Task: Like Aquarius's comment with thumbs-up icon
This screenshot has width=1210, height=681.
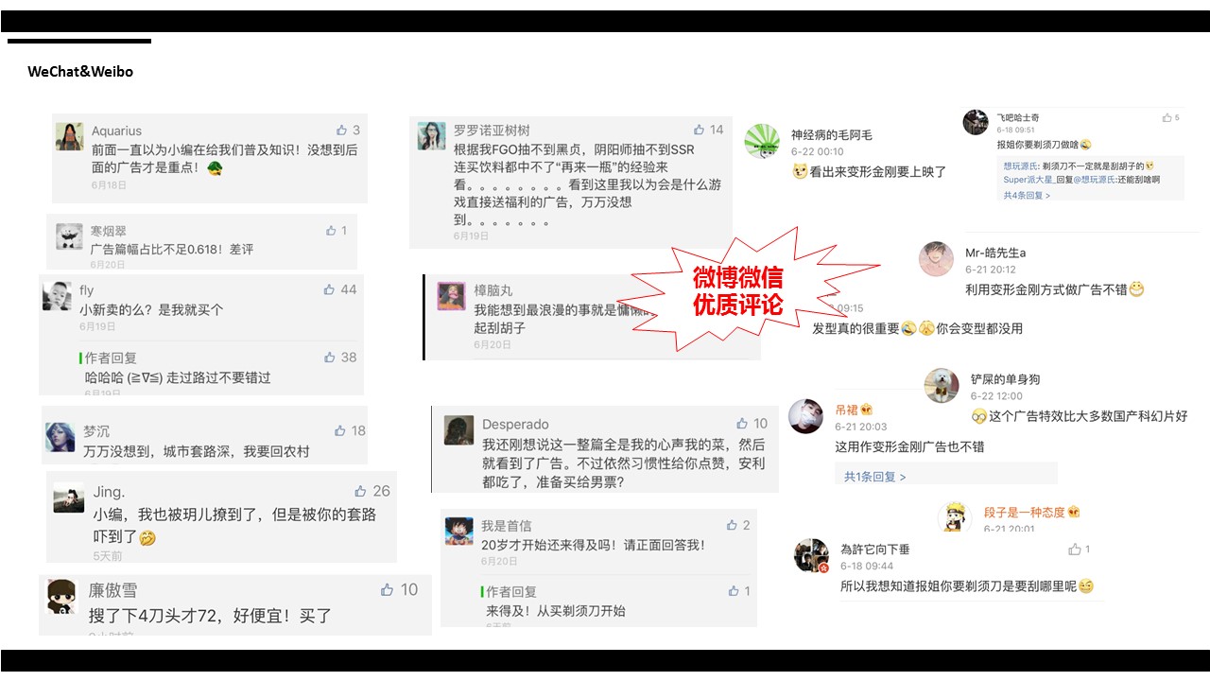Action: tap(341, 131)
